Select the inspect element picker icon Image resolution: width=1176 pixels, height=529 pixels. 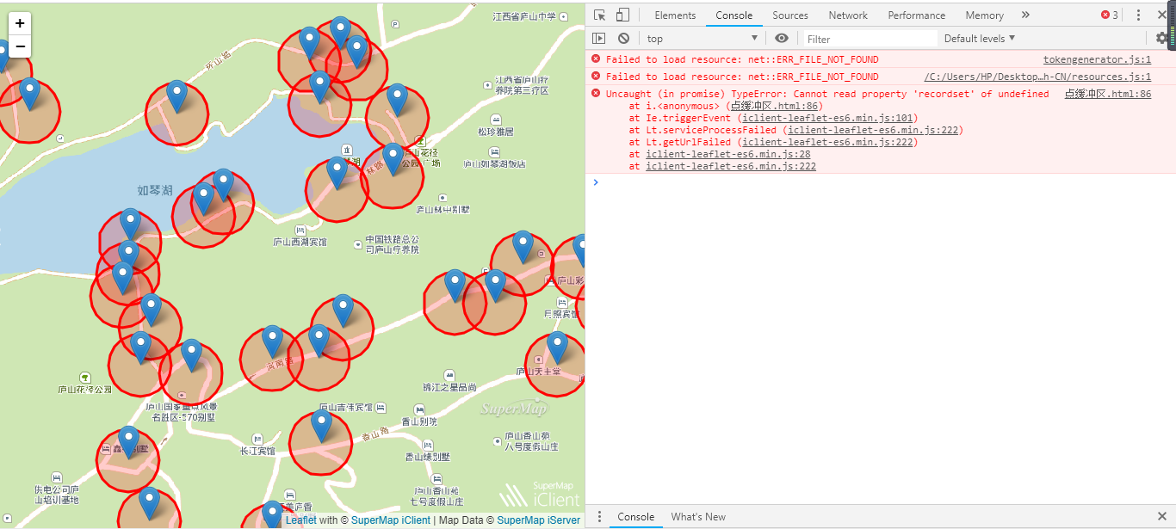[600, 15]
